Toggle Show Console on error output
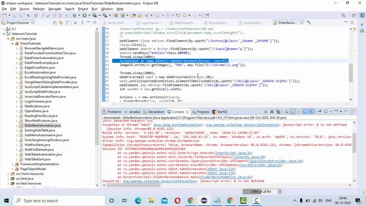Image resolution: width=366 pixels, height=206 pixels. pos(311,112)
